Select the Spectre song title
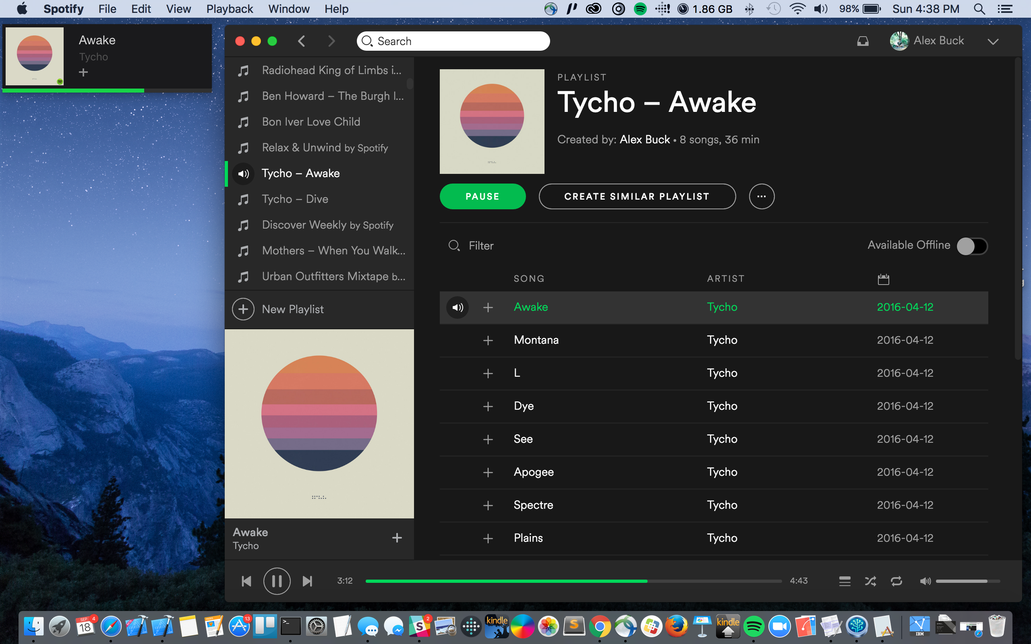 (533, 505)
